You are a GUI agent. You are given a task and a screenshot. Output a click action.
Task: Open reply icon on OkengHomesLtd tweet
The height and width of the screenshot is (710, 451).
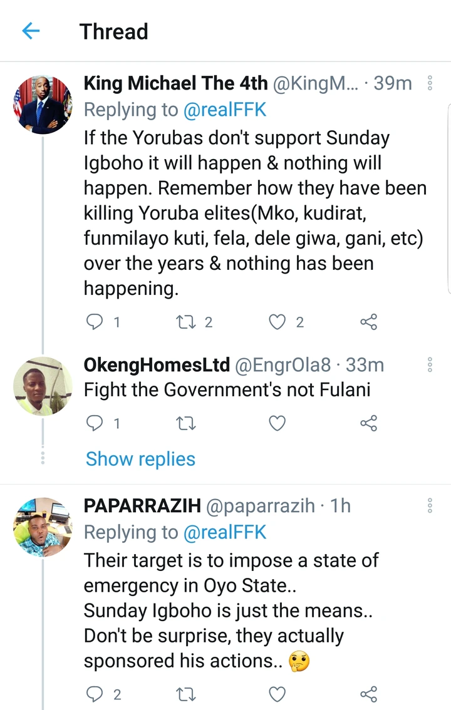(x=93, y=424)
